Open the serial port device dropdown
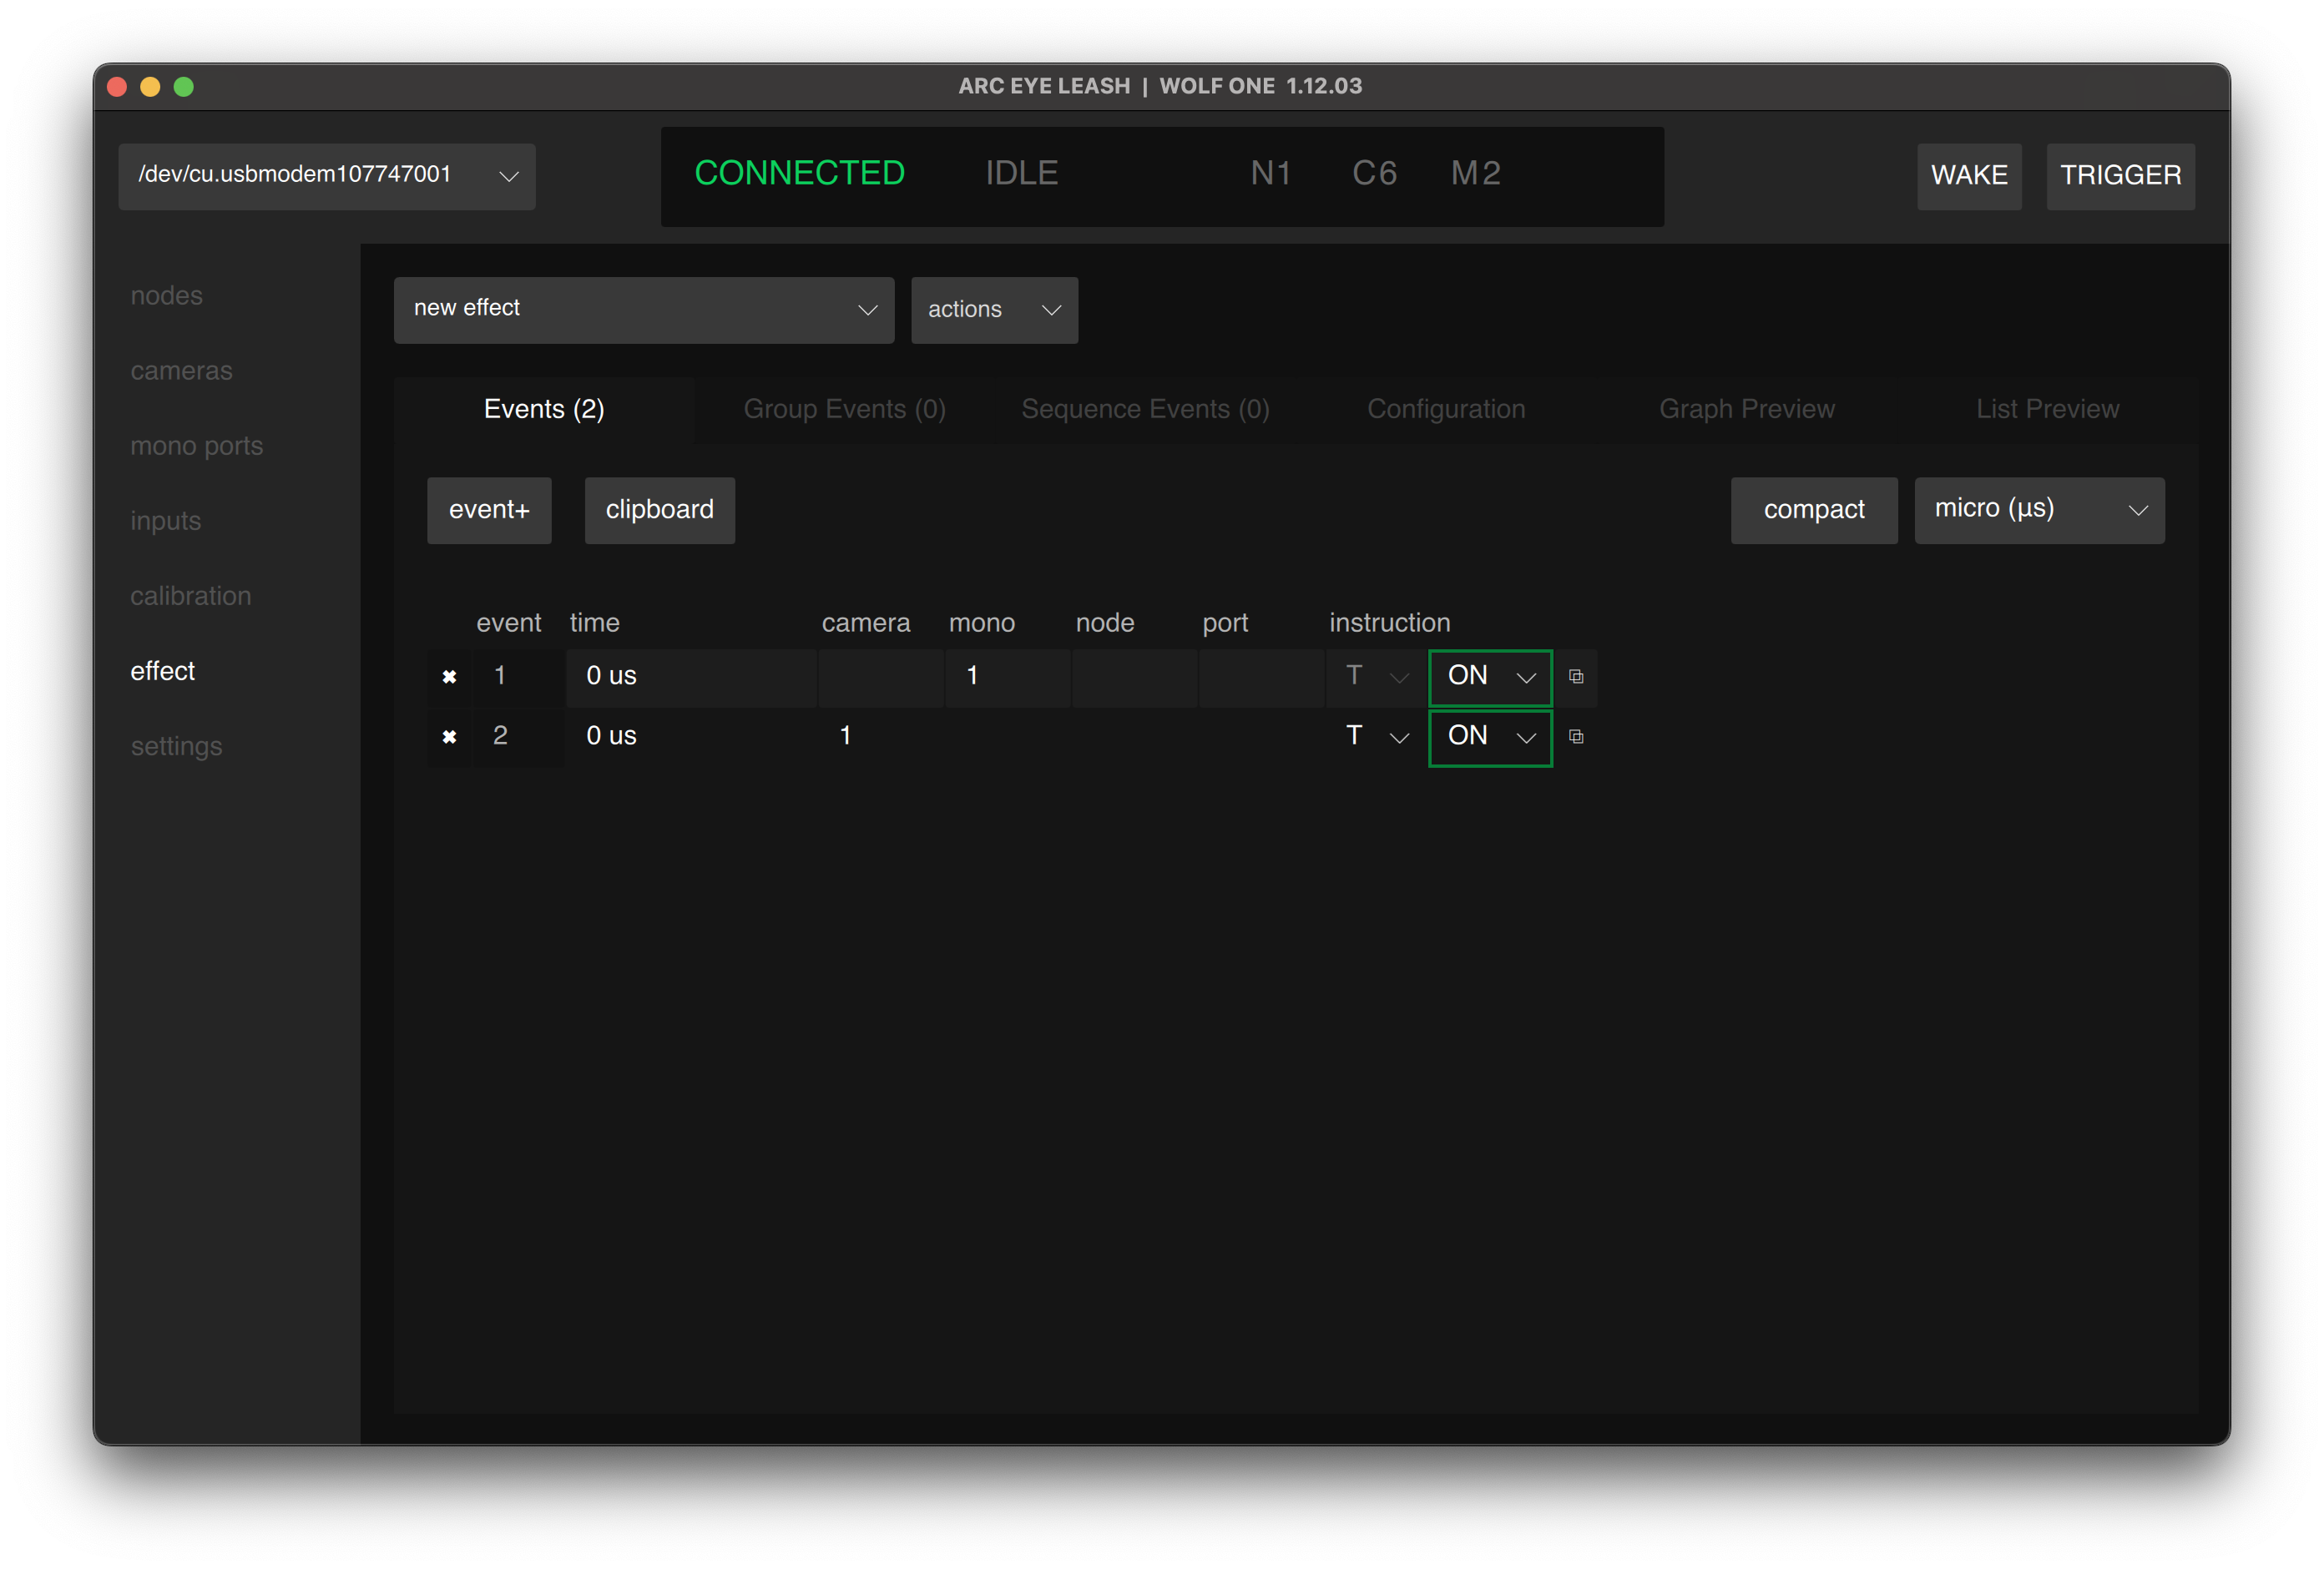This screenshot has width=2324, height=1569. [327, 176]
